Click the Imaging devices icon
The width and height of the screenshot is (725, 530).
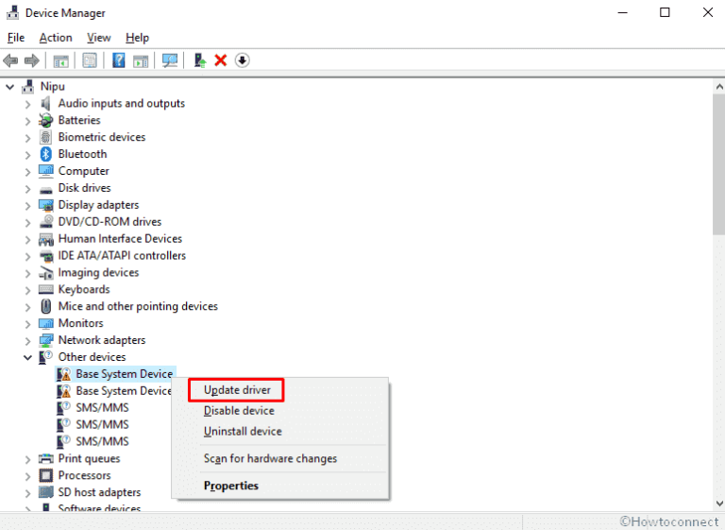pyautogui.click(x=45, y=273)
